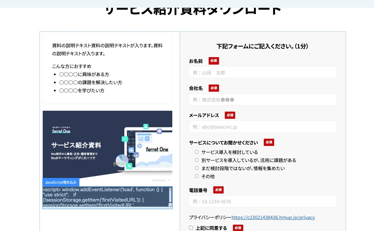Focus the メールアドレス input field
The width and height of the screenshot is (374, 231).
tap(263, 127)
